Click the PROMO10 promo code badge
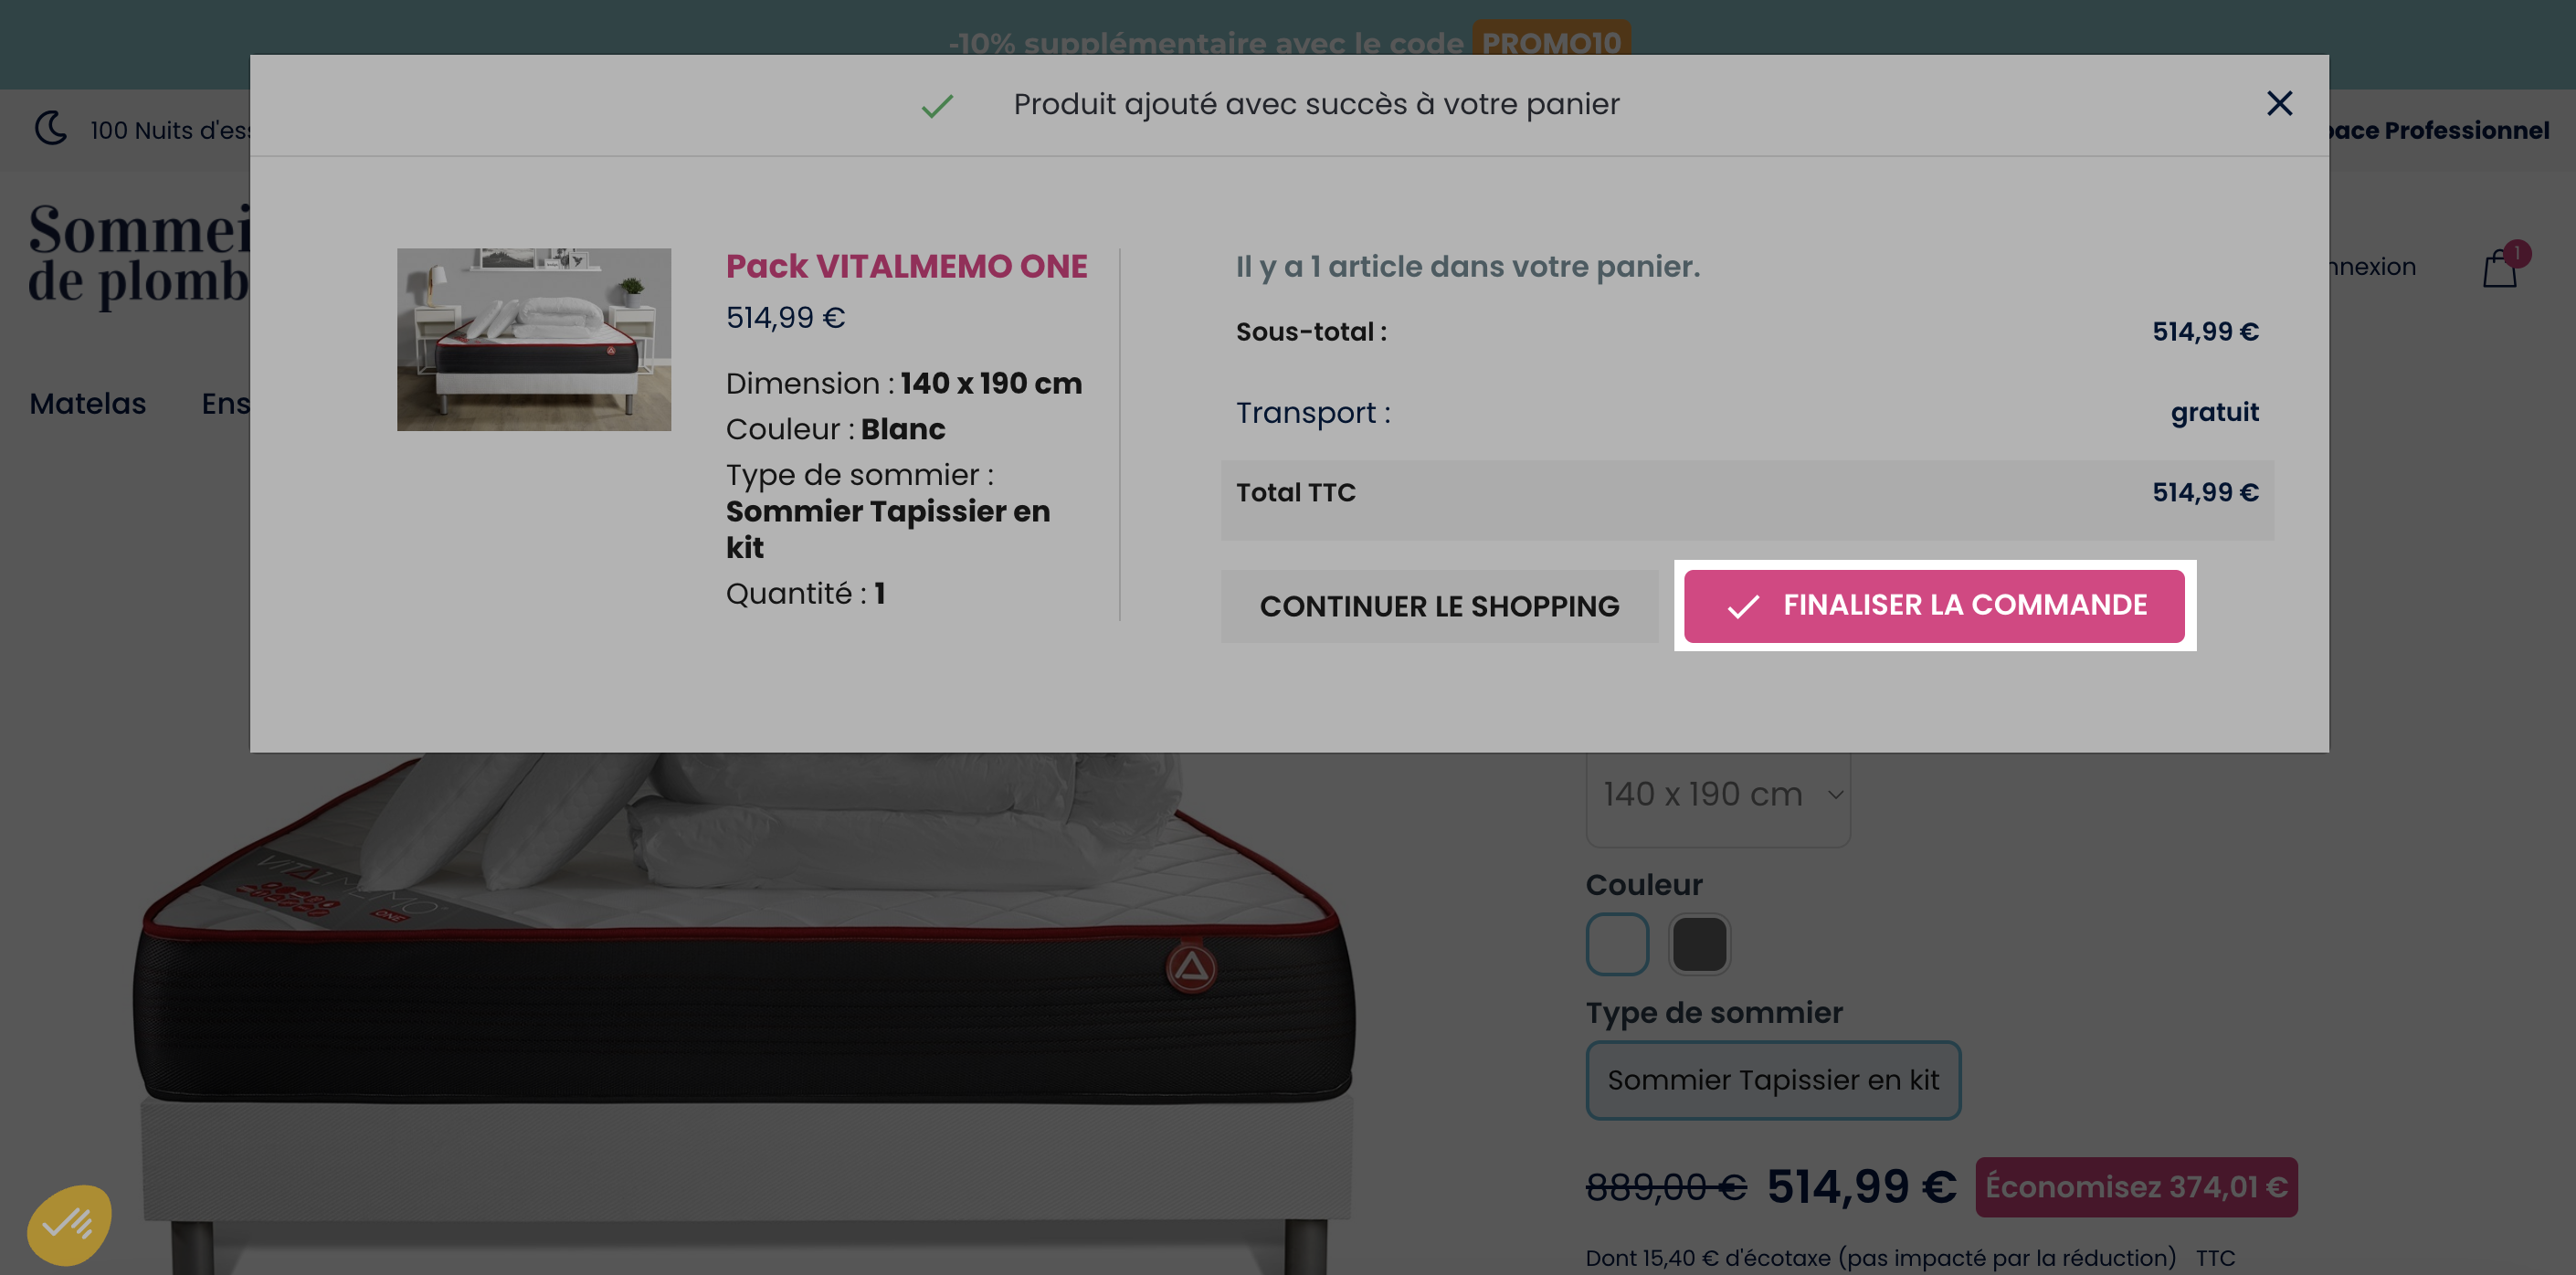Screen dimensions: 2576x1275 [1551, 42]
